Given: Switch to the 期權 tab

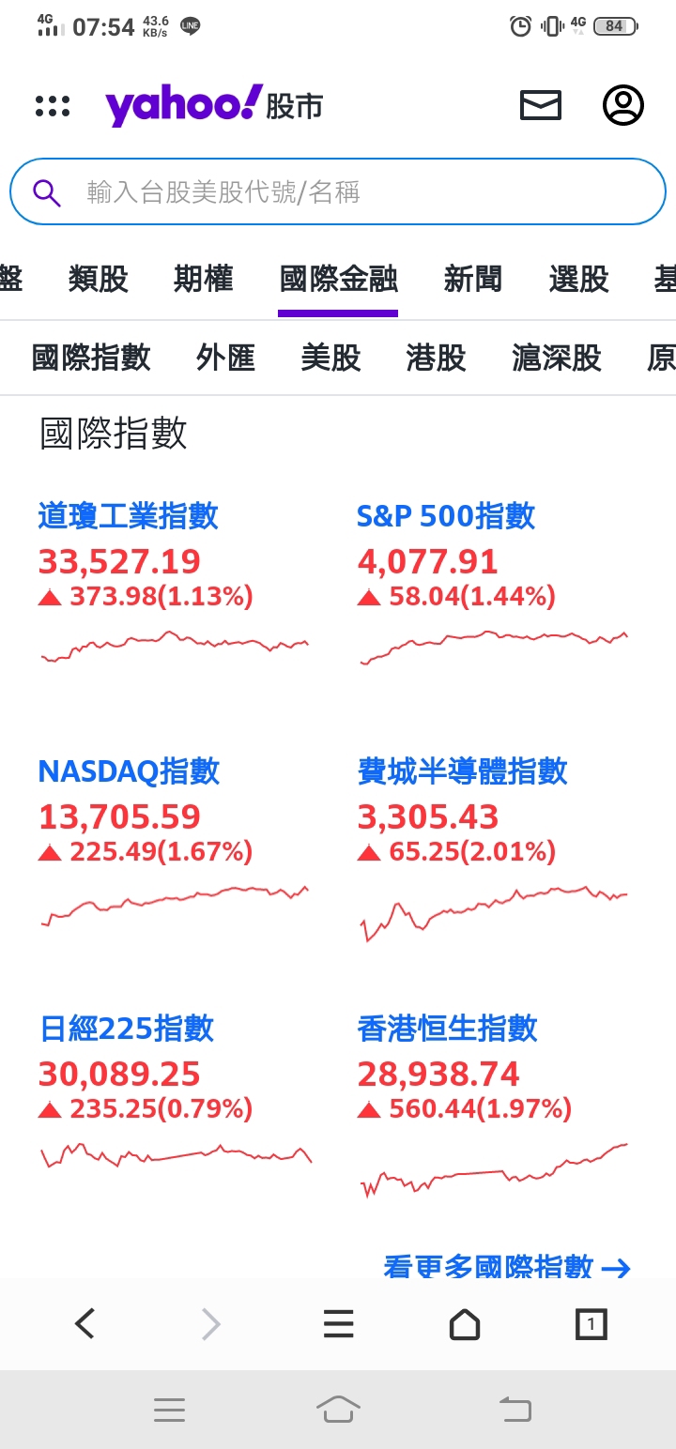Looking at the screenshot, I should pos(204,279).
